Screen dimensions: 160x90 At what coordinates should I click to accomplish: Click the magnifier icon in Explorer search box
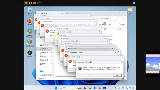tap(124, 18)
